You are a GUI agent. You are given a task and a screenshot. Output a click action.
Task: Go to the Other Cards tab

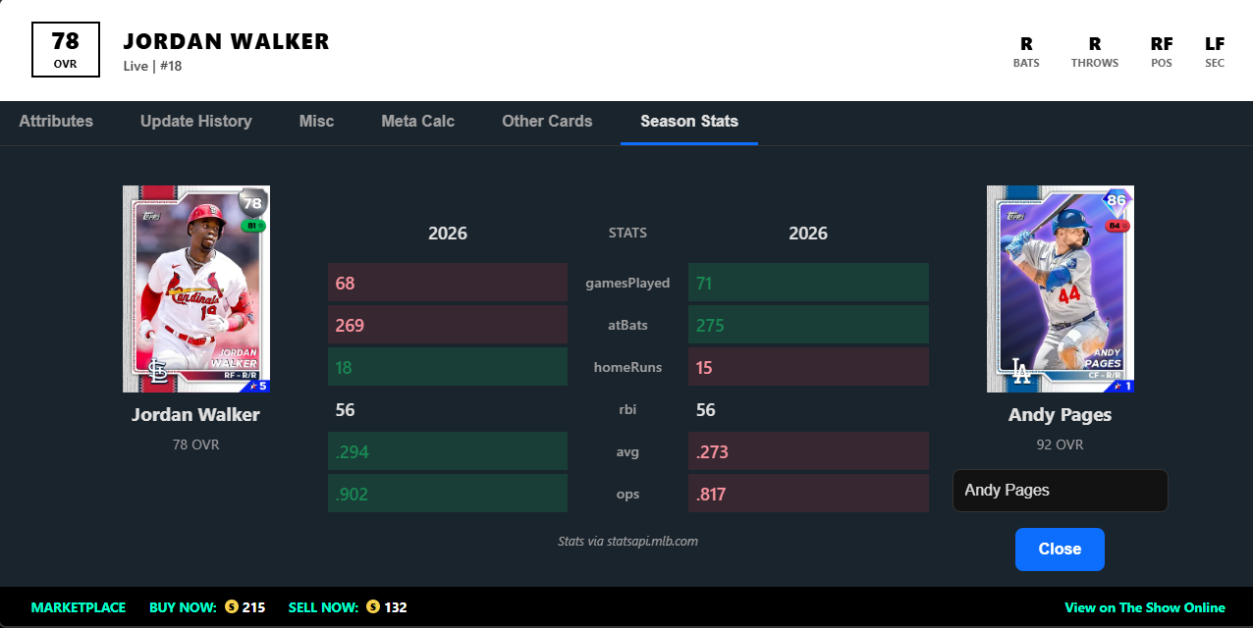click(547, 122)
